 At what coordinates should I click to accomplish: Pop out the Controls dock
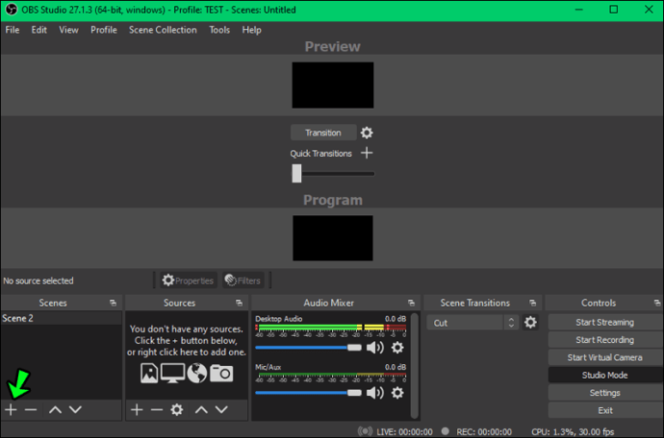[x=657, y=303]
